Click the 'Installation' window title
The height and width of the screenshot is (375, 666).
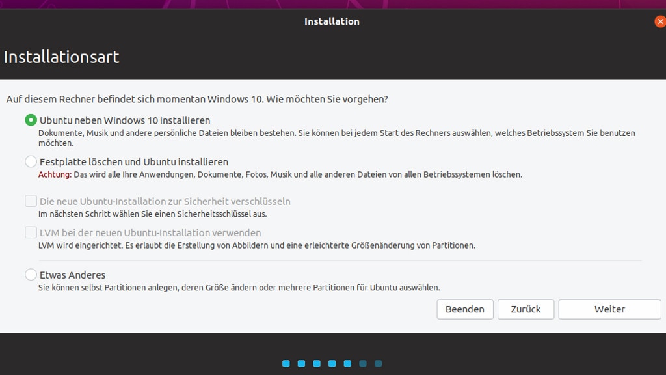(332, 21)
